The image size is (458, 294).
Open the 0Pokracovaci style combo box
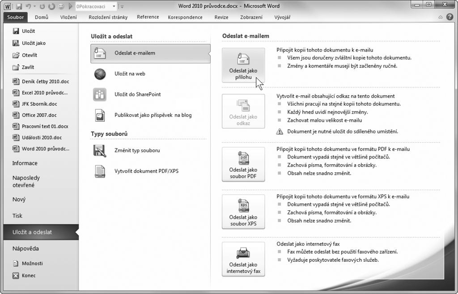click(x=96, y=6)
